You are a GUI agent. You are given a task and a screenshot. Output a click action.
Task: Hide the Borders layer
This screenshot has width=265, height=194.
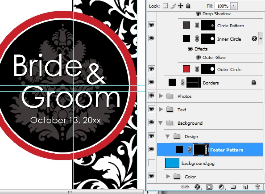pyautogui.click(x=151, y=82)
